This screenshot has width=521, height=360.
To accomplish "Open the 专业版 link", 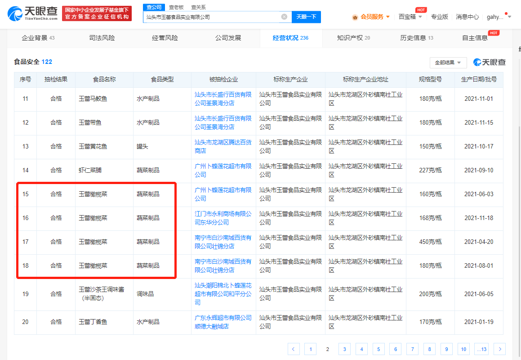I will [x=439, y=17].
